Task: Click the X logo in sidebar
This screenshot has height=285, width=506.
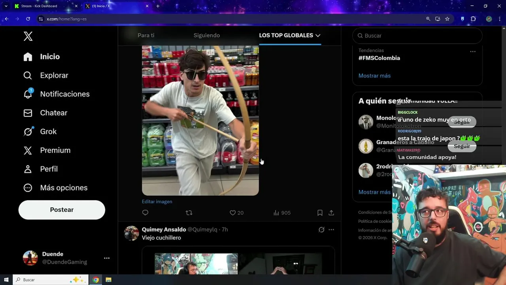Action: click(28, 36)
